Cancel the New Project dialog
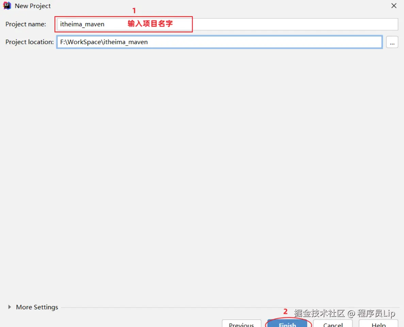The width and height of the screenshot is (404, 327). click(333, 324)
